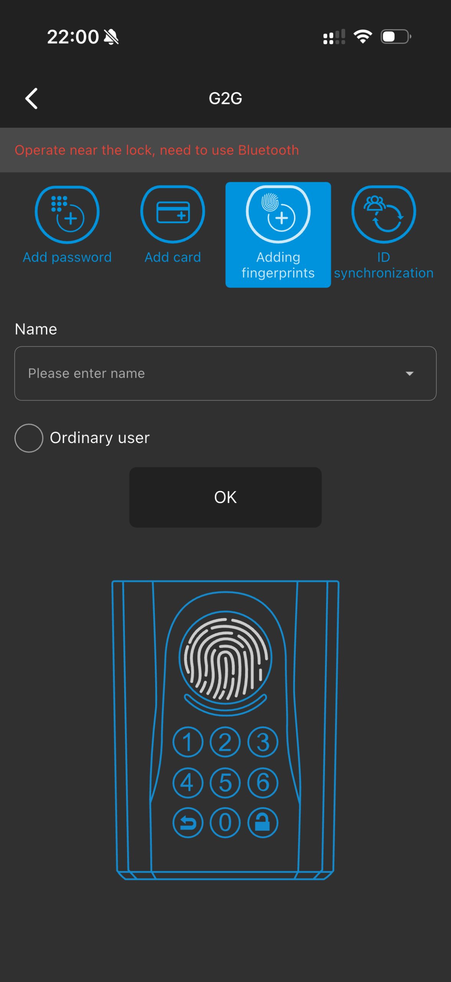Select the Ordinary user radio button
Viewport: 451px width, 982px height.
(x=29, y=438)
